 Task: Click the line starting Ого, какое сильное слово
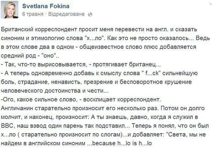(x=81, y=99)
